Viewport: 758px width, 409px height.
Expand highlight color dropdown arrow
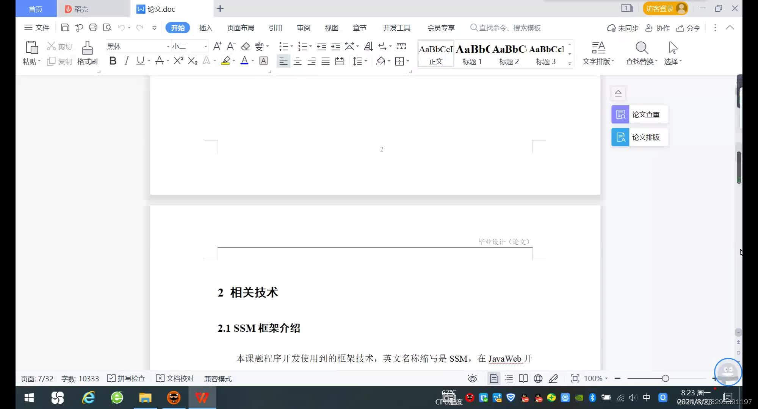(x=234, y=61)
